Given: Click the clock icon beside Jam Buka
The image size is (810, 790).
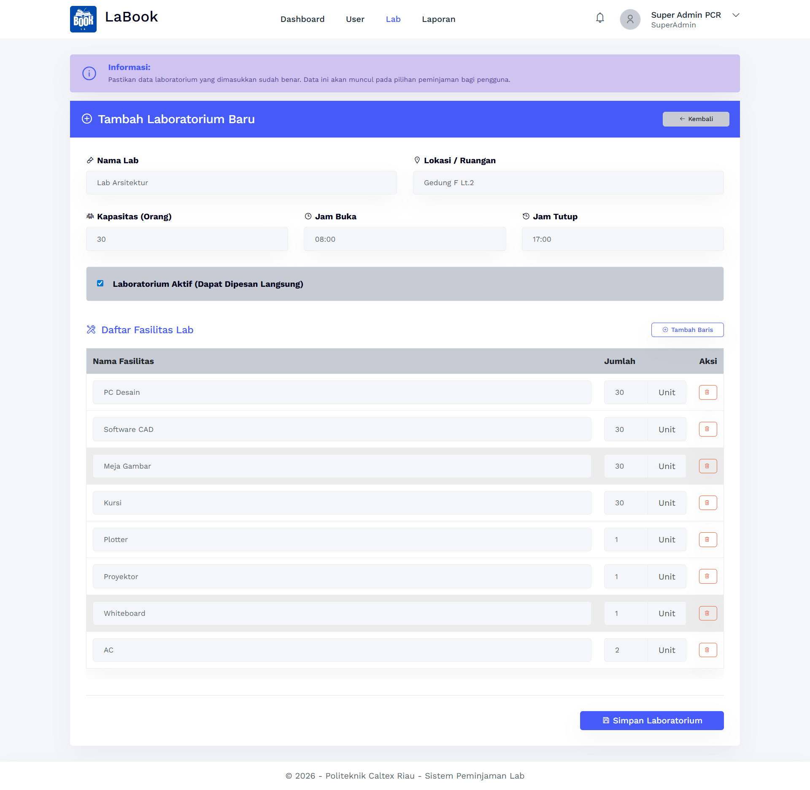Looking at the screenshot, I should 308,216.
